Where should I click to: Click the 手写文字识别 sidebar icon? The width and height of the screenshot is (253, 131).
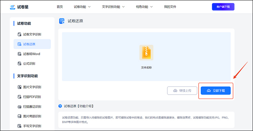19,126
